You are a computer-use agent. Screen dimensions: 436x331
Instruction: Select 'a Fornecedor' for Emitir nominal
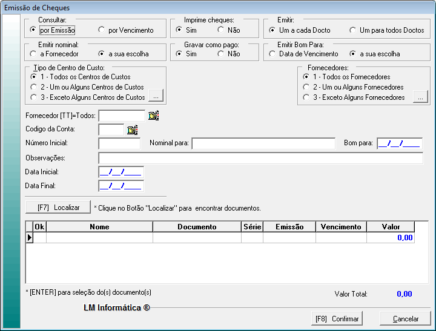point(34,54)
